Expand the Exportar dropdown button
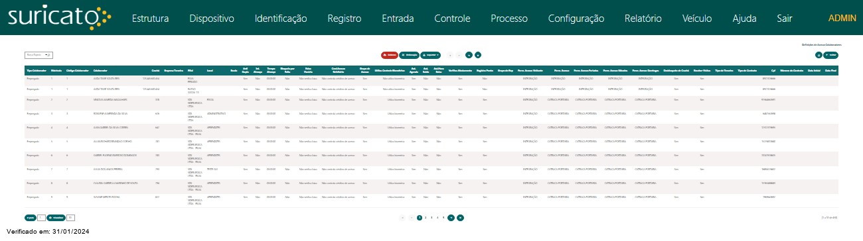863x241 pixels. coord(430,54)
